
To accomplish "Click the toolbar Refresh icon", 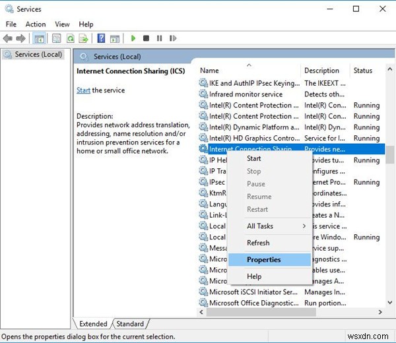I will pyautogui.click(x=70, y=39).
